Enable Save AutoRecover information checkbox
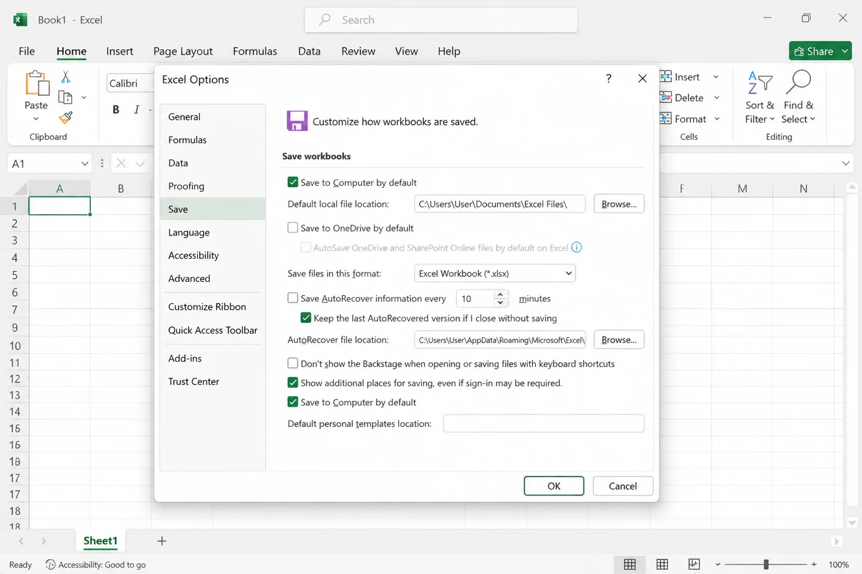The height and width of the screenshot is (574, 862). [x=292, y=298]
